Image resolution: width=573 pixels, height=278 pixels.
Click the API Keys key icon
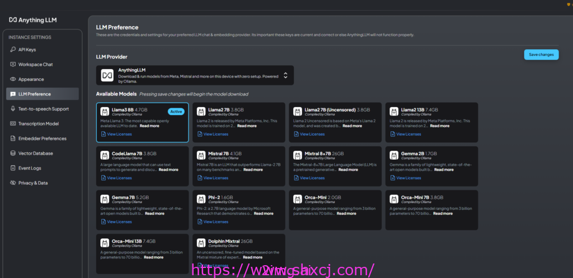click(x=13, y=50)
